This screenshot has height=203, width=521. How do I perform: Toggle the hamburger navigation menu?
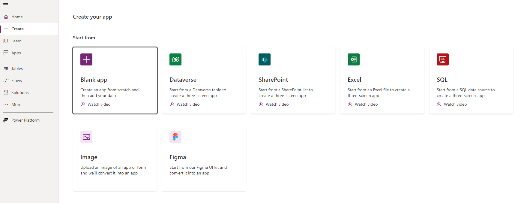[6, 5]
